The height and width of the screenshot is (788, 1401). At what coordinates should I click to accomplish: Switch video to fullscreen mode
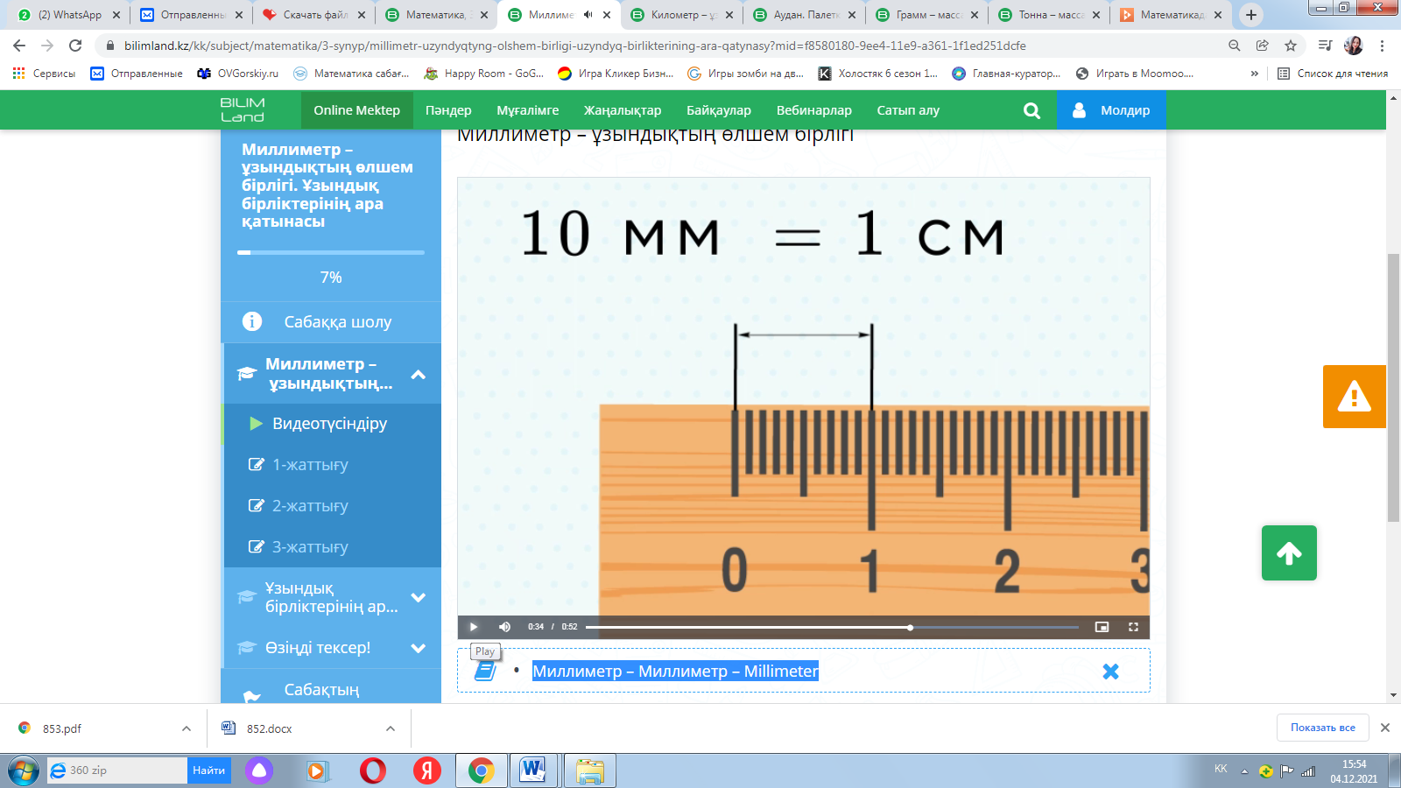[1133, 627]
